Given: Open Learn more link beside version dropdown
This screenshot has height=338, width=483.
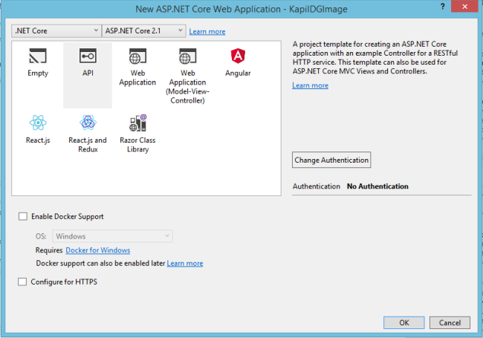Looking at the screenshot, I should [x=207, y=31].
